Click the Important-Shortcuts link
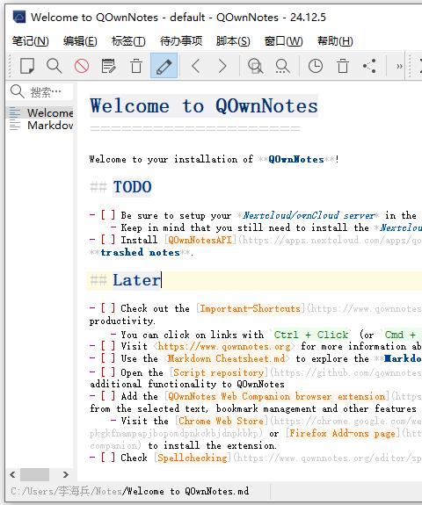 [251, 308]
